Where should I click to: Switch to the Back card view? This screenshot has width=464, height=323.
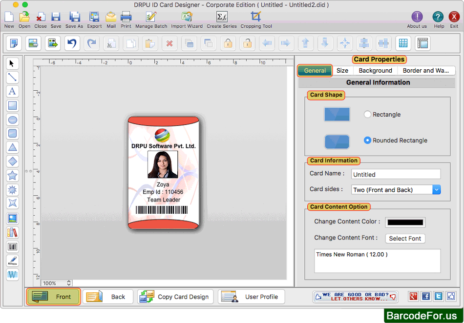click(x=108, y=297)
